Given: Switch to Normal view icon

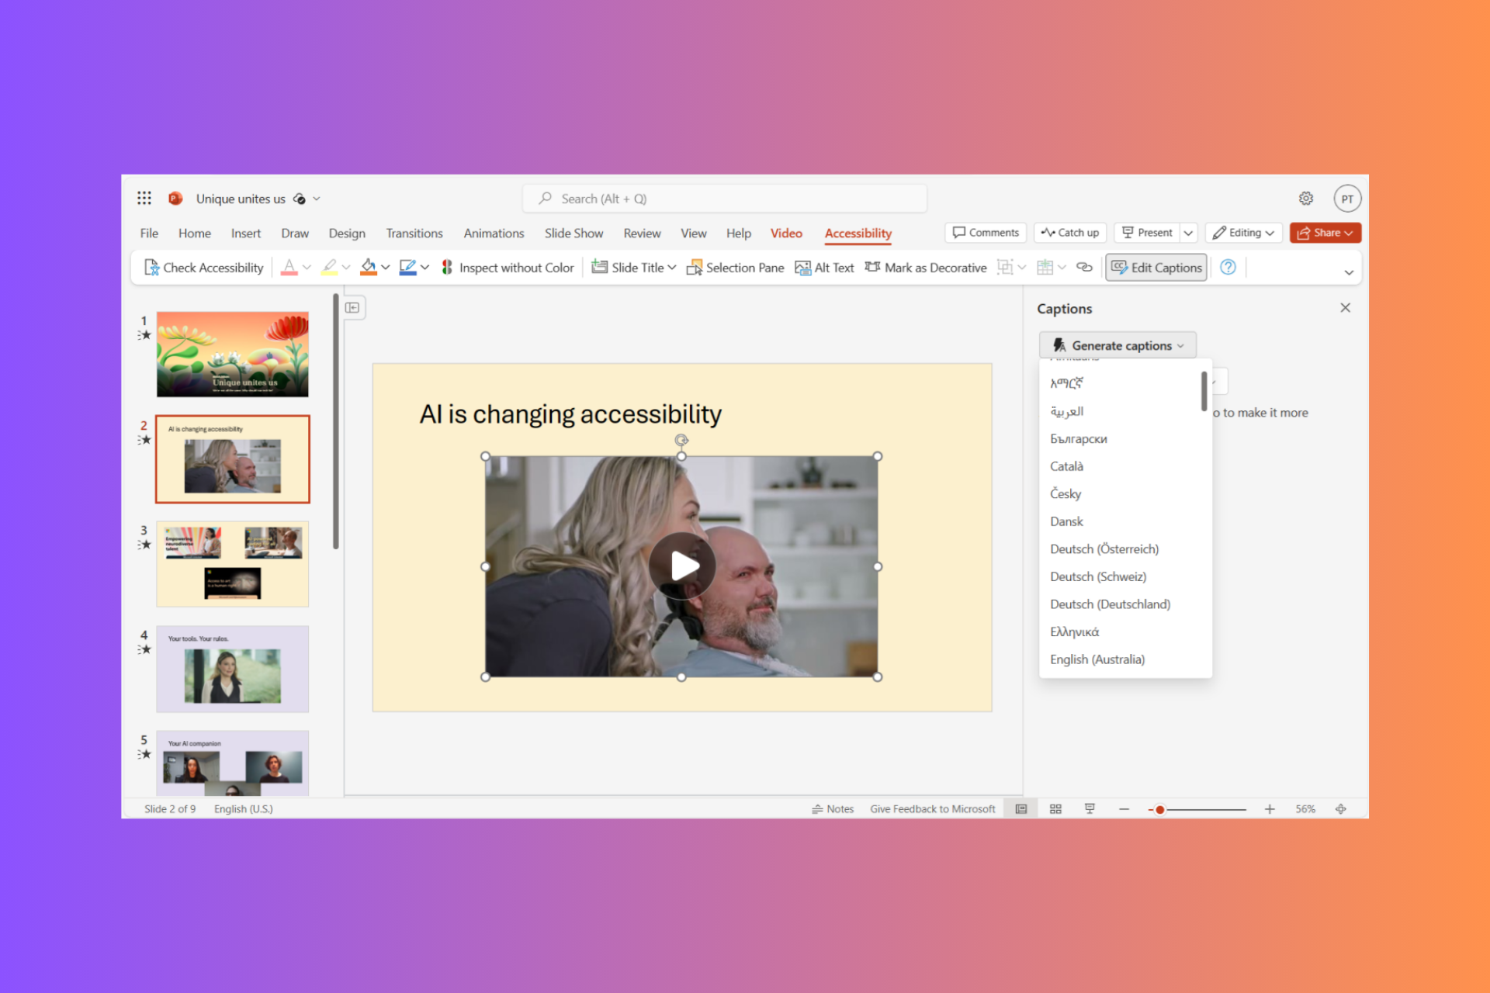Looking at the screenshot, I should [x=1021, y=809].
